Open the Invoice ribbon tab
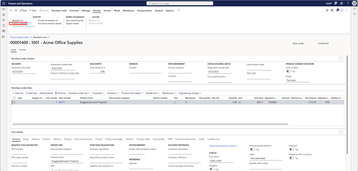 click(107, 11)
